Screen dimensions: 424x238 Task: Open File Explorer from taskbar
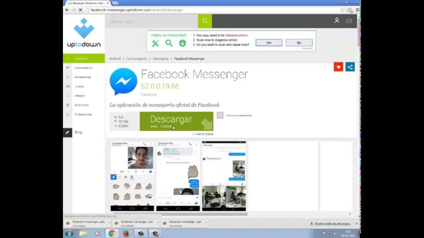[x=83, y=234]
